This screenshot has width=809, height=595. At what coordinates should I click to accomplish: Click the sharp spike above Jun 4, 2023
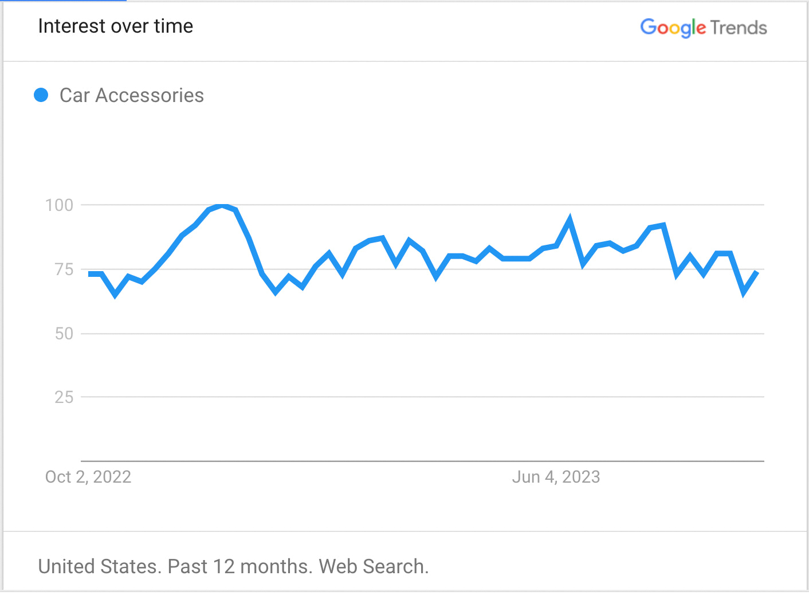point(570,220)
